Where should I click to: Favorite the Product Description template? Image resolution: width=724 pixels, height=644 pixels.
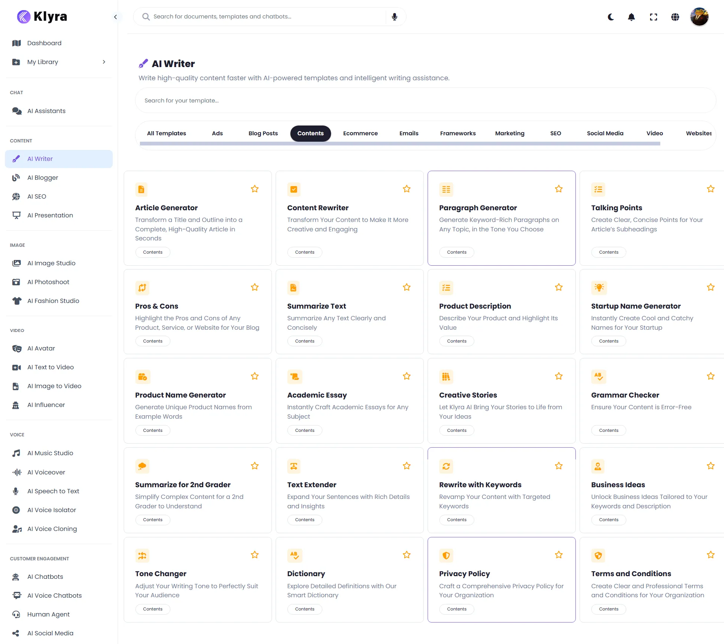559,287
